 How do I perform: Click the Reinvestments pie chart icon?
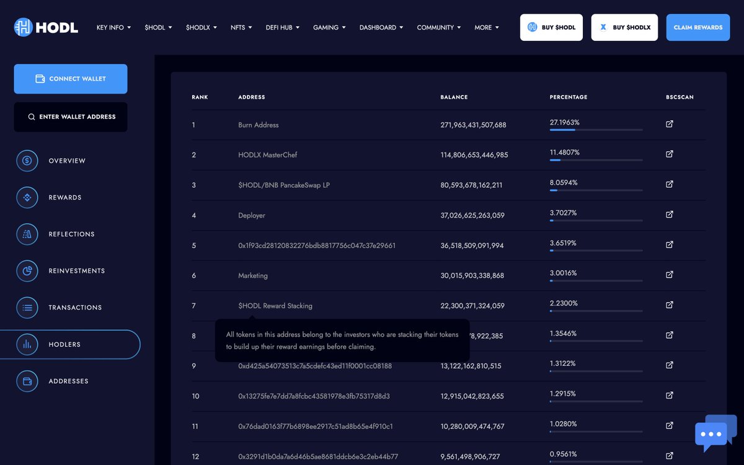[x=27, y=271]
